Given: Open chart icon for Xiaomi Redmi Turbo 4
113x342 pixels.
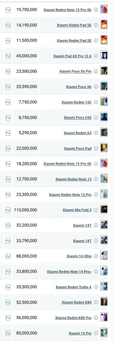Looking at the screenshot, I should [x=8, y=287].
